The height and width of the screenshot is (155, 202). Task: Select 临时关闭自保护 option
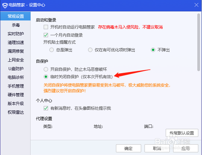tap(46, 77)
